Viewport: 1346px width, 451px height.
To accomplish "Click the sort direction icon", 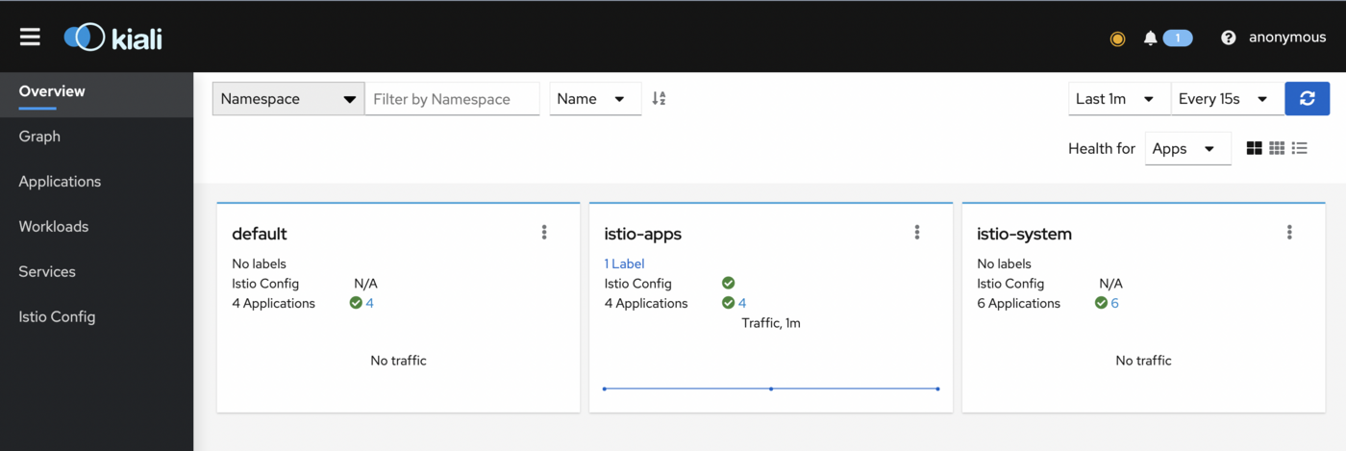I will click(659, 99).
